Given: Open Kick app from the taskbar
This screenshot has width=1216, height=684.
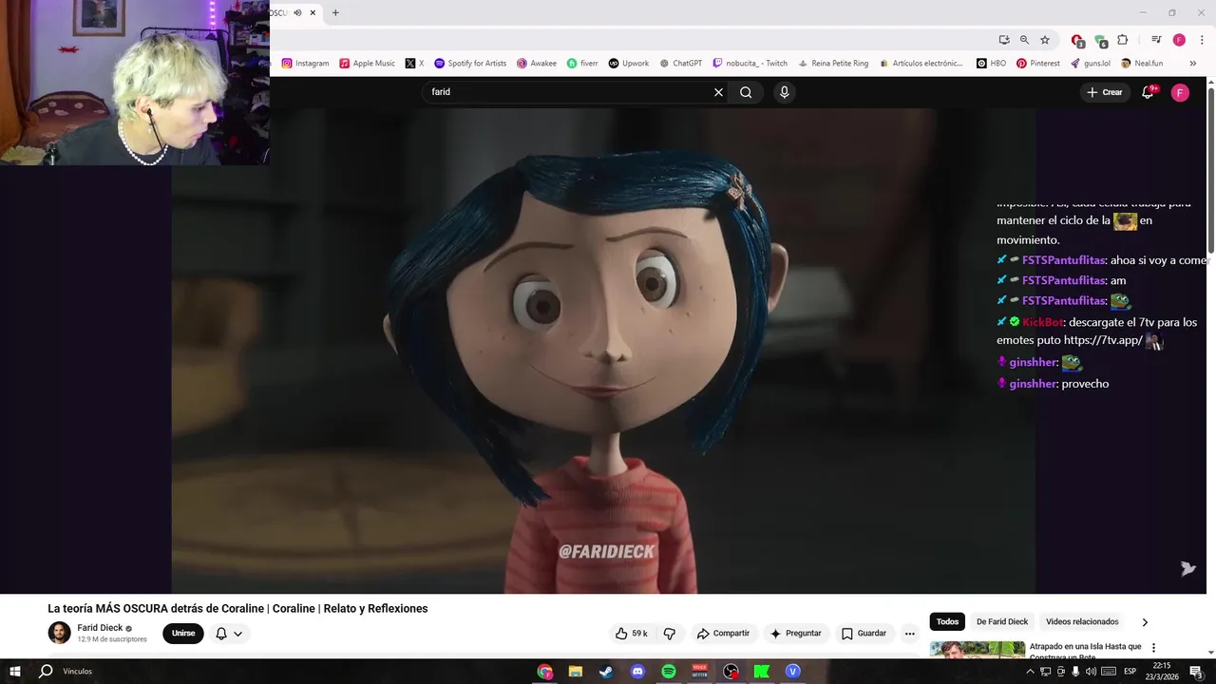Looking at the screenshot, I should pos(762,672).
